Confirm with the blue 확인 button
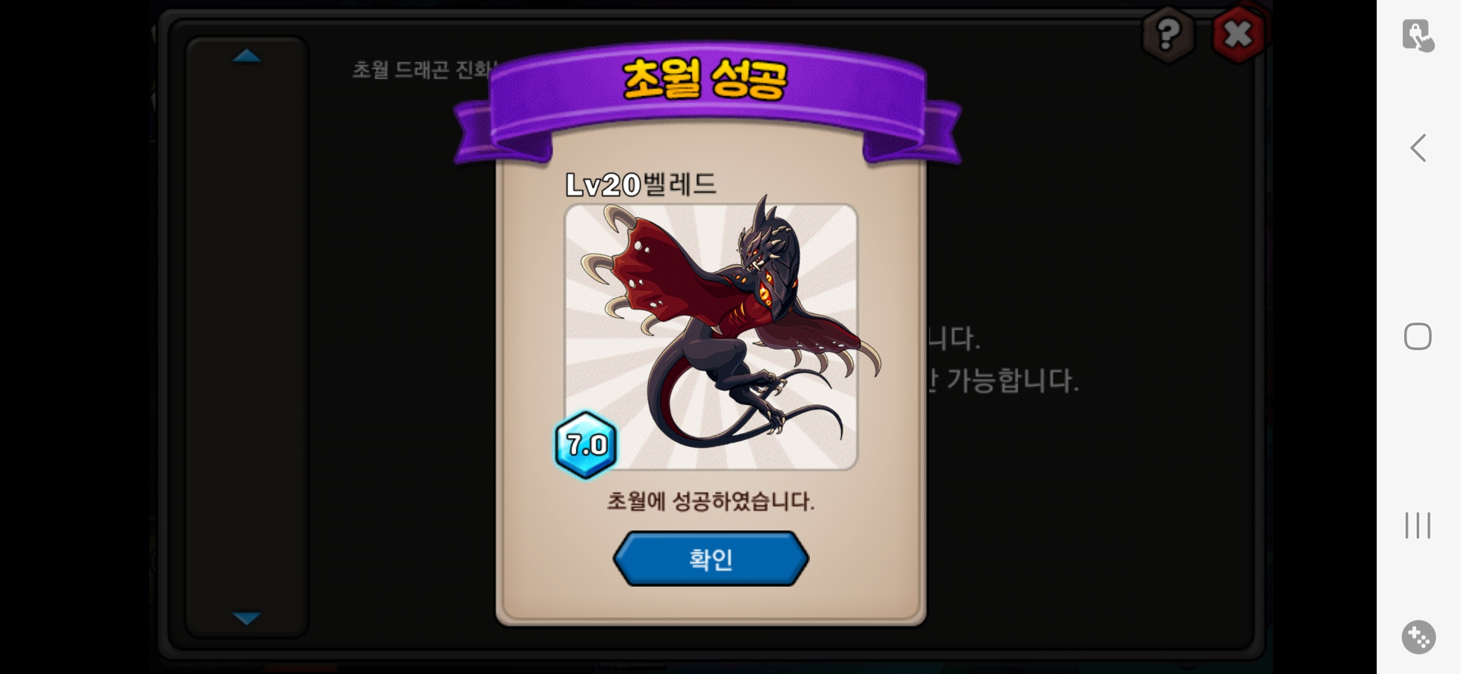The width and height of the screenshot is (1461, 674). pos(711,559)
